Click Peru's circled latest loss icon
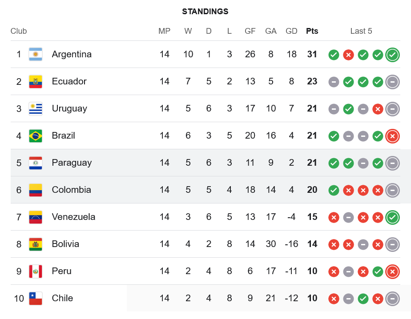Image resolution: width=411 pixels, height=319 pixels. point(392,271)
